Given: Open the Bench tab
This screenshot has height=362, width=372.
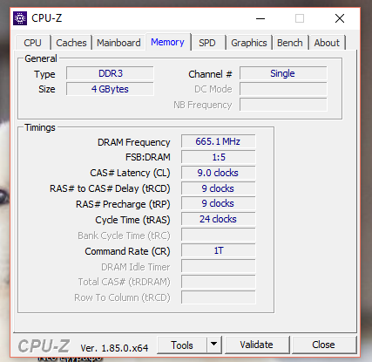Looking at the screenshot, I should click(x=289, y=43).
